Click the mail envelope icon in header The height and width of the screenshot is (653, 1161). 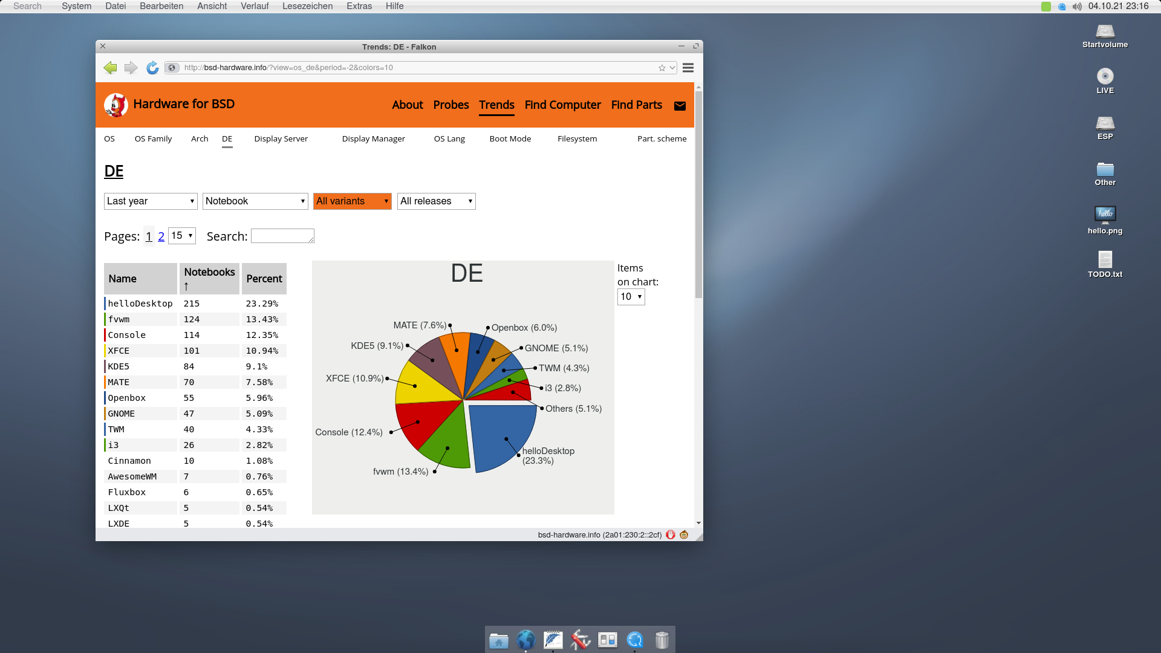(x=680, y=106)
